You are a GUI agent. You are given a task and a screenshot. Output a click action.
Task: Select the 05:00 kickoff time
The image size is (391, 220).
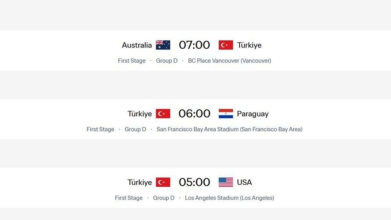coord(194,182)
